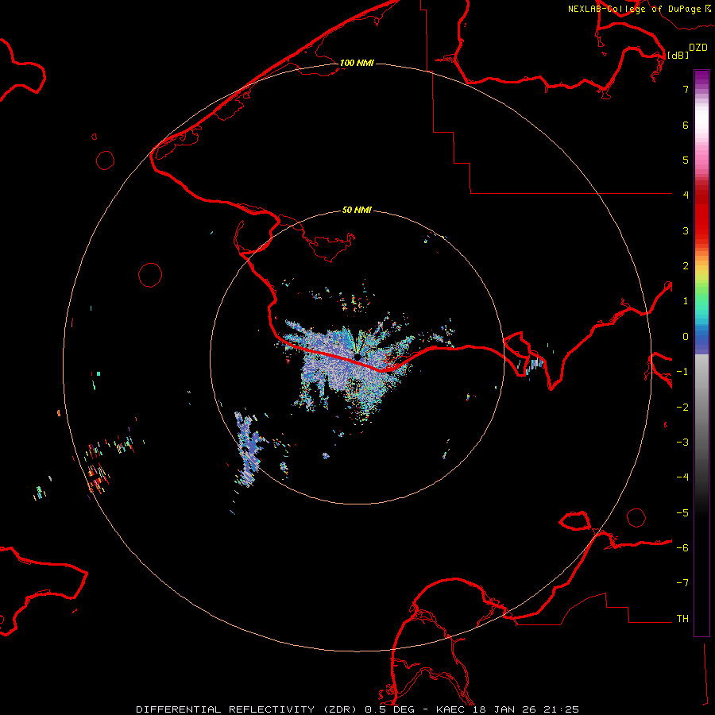This screenshot has width=715, height=715.
Task: Click the "[dB]" units label
Action: pos(678,55)
